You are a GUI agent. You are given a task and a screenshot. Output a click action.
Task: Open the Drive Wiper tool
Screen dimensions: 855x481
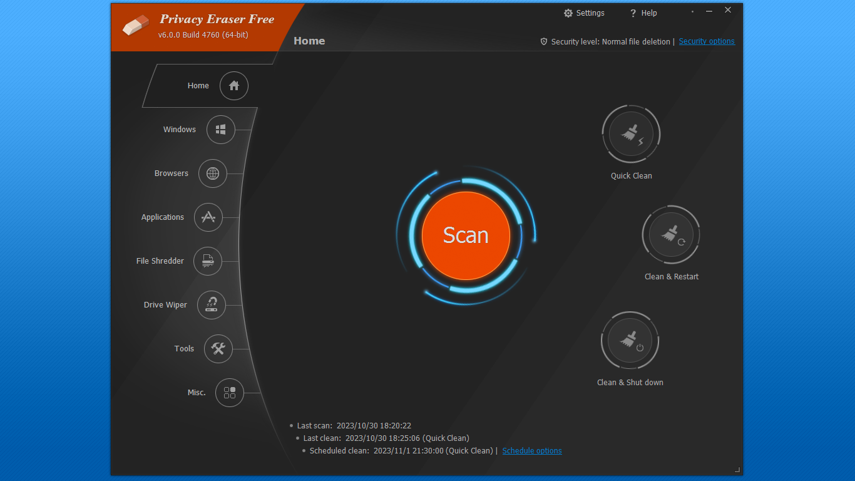[x=212, y=305]
